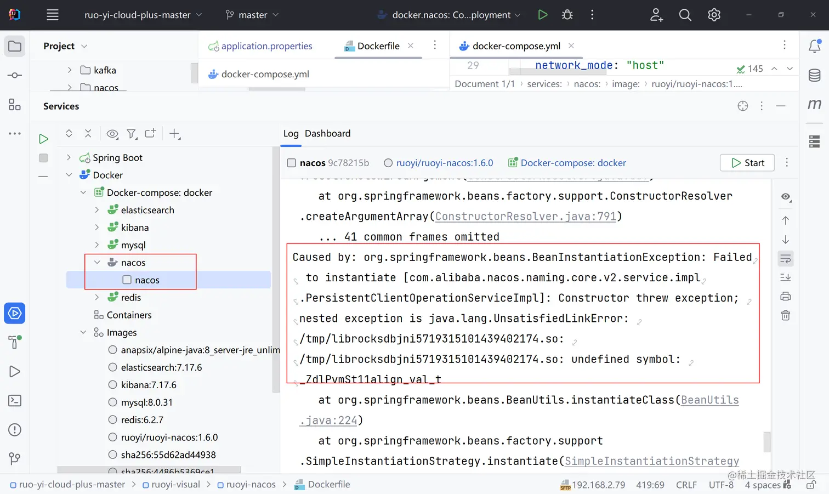Toggle Services view options eye icon
829x494 pixels.
[112, 134]
